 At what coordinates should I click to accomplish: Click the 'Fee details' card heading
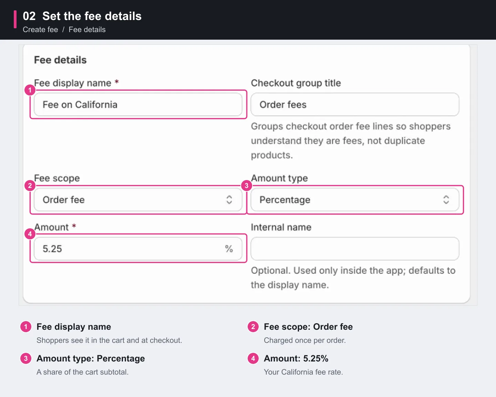tap(60, 60)
